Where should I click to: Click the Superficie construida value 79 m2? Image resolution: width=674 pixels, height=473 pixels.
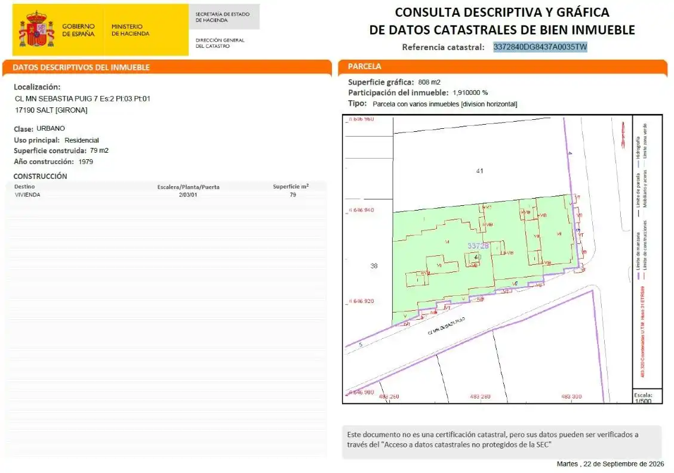point(99,150)
